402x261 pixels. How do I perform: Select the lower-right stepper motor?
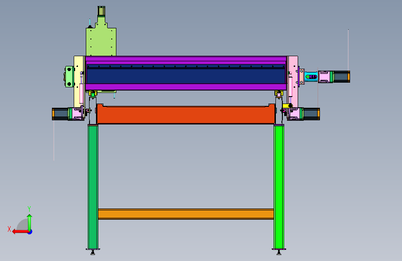pos(311,114)
